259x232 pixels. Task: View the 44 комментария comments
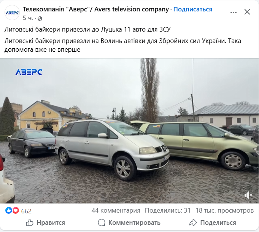tap(116, 211)
